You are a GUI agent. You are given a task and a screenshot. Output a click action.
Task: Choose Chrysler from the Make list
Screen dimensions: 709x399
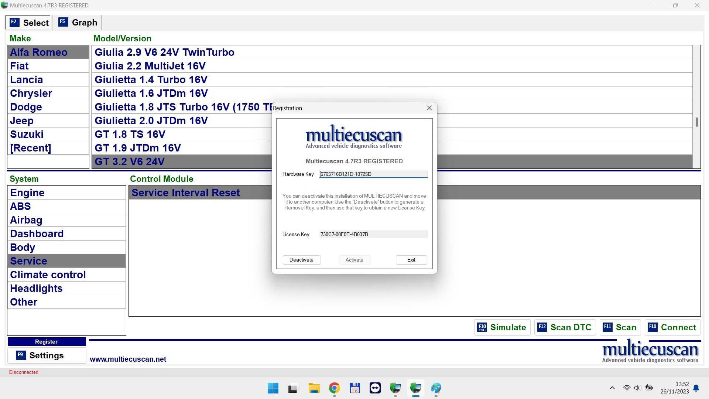click(x=48, y=93)
